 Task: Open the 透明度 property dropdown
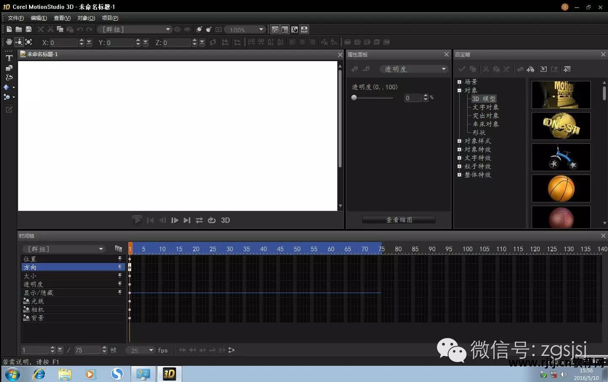[x=414, y=69]
